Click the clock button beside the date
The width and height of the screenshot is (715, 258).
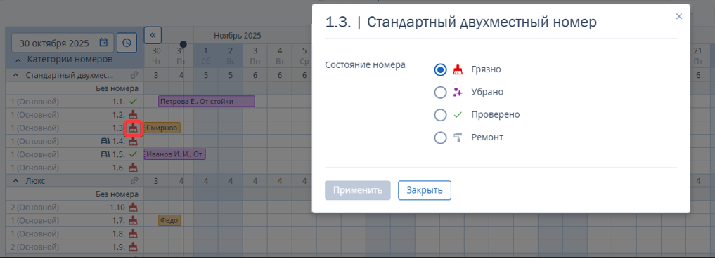coord(127,43)
